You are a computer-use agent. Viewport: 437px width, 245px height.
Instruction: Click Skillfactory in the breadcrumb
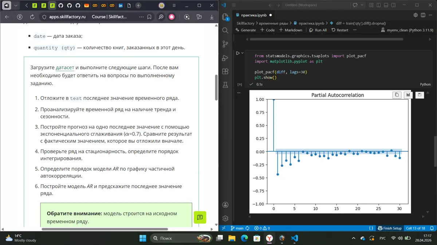click(x=245, y=23)
